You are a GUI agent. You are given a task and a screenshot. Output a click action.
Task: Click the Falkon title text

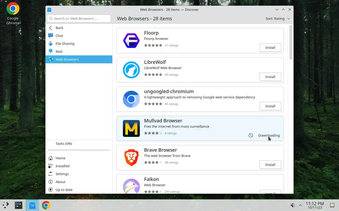pyautogui.click(x=151, y=179)
